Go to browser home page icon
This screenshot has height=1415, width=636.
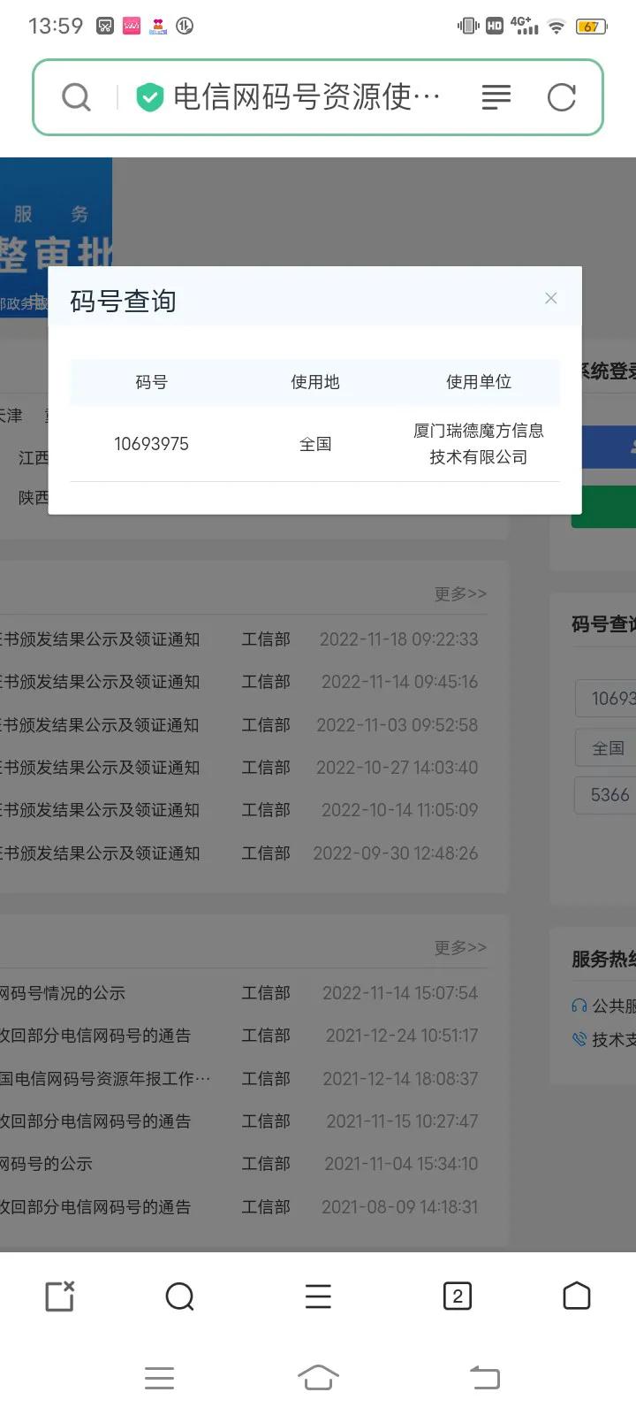click(577, 1296)
